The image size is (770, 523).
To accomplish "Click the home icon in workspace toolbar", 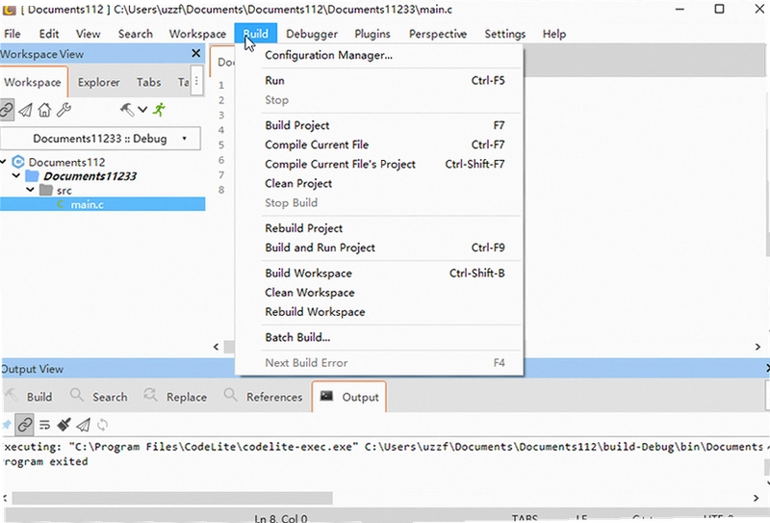I will 44,110.
